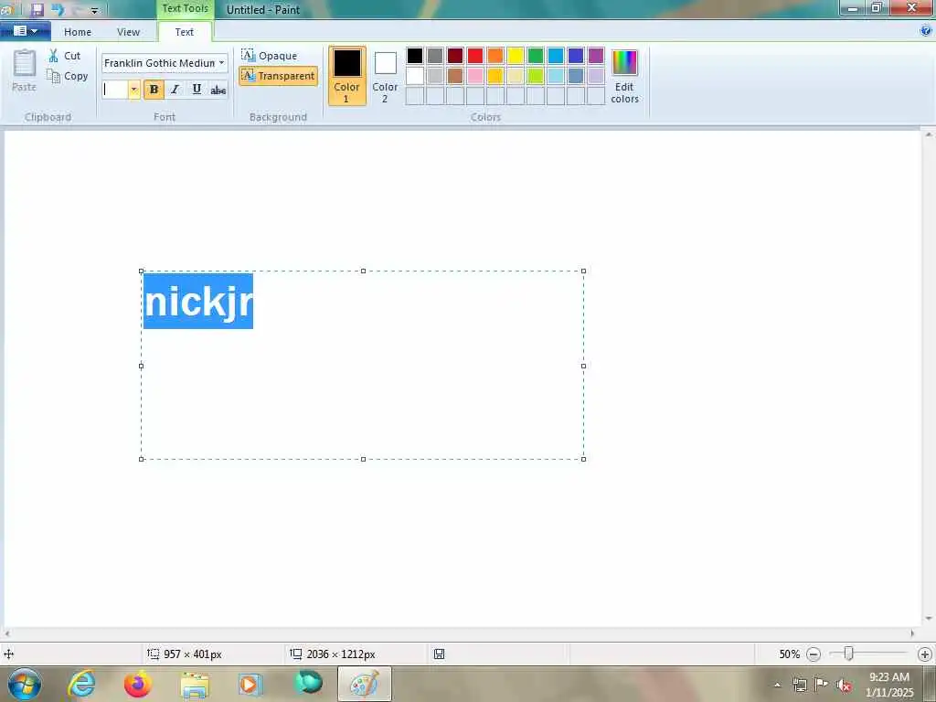Open the Paint file menu button
The width and height of the screenshot is (936, 702).
25,31
